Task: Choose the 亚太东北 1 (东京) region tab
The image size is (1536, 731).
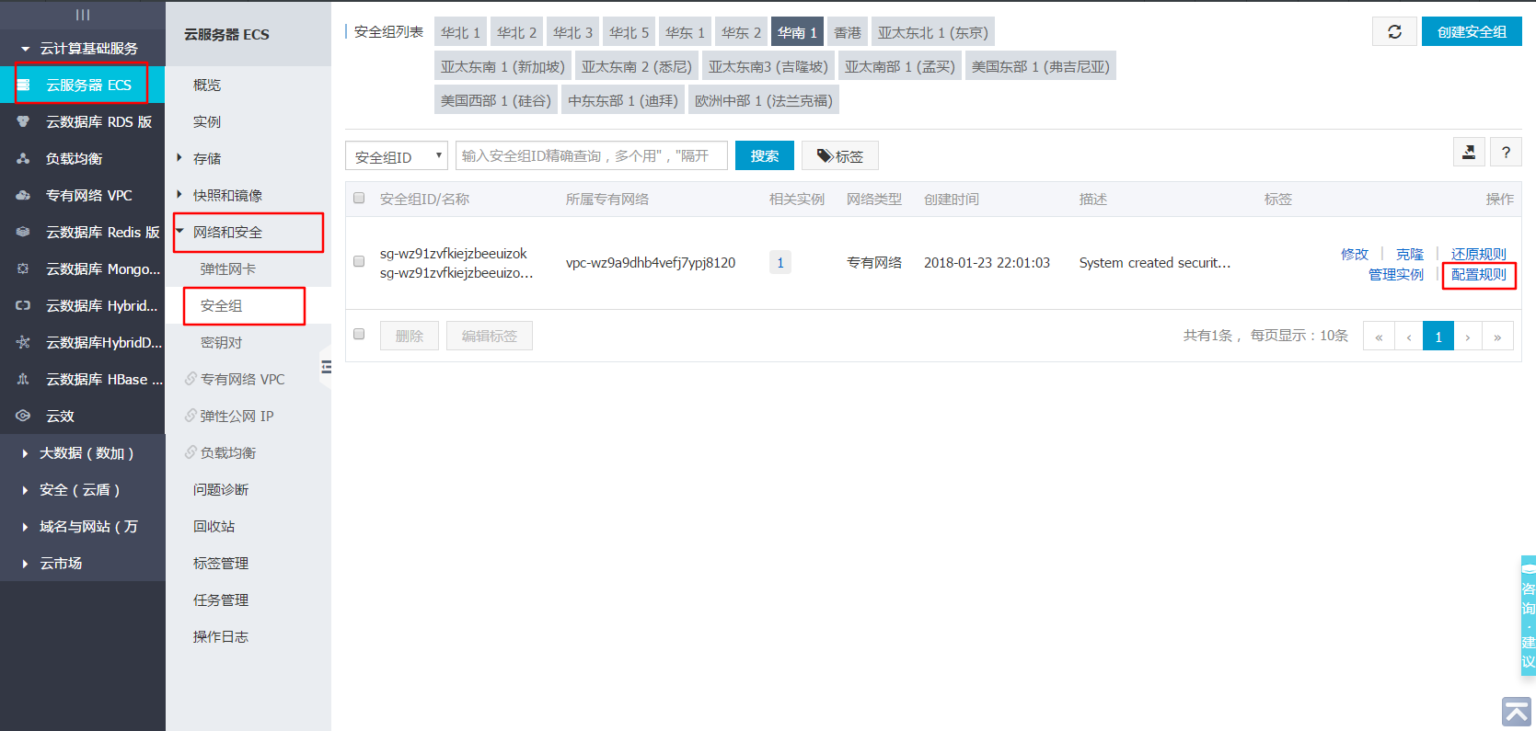Action: point(932,32)
